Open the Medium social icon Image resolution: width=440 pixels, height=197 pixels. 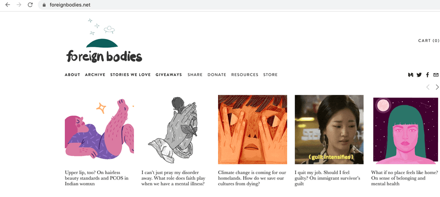click(x=410, y=75)
